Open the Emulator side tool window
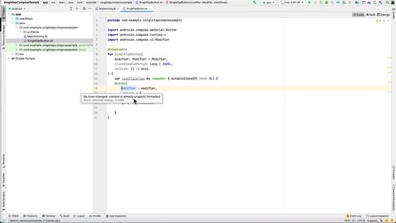Image resolution: width=396 pixels, height=223 pixels. (x=394, y=173)
